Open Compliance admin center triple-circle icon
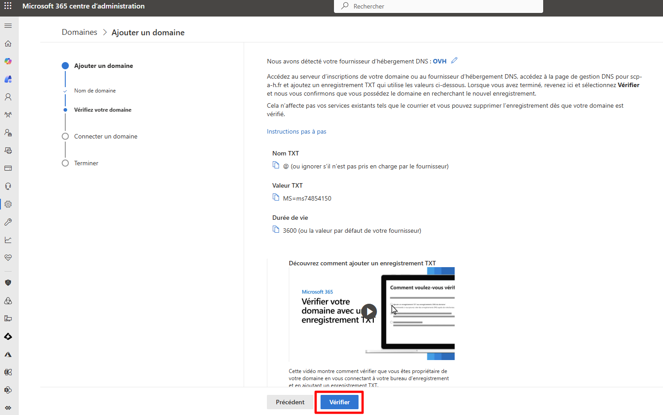The height and width of the screenshot is (415, 663). 8,301
